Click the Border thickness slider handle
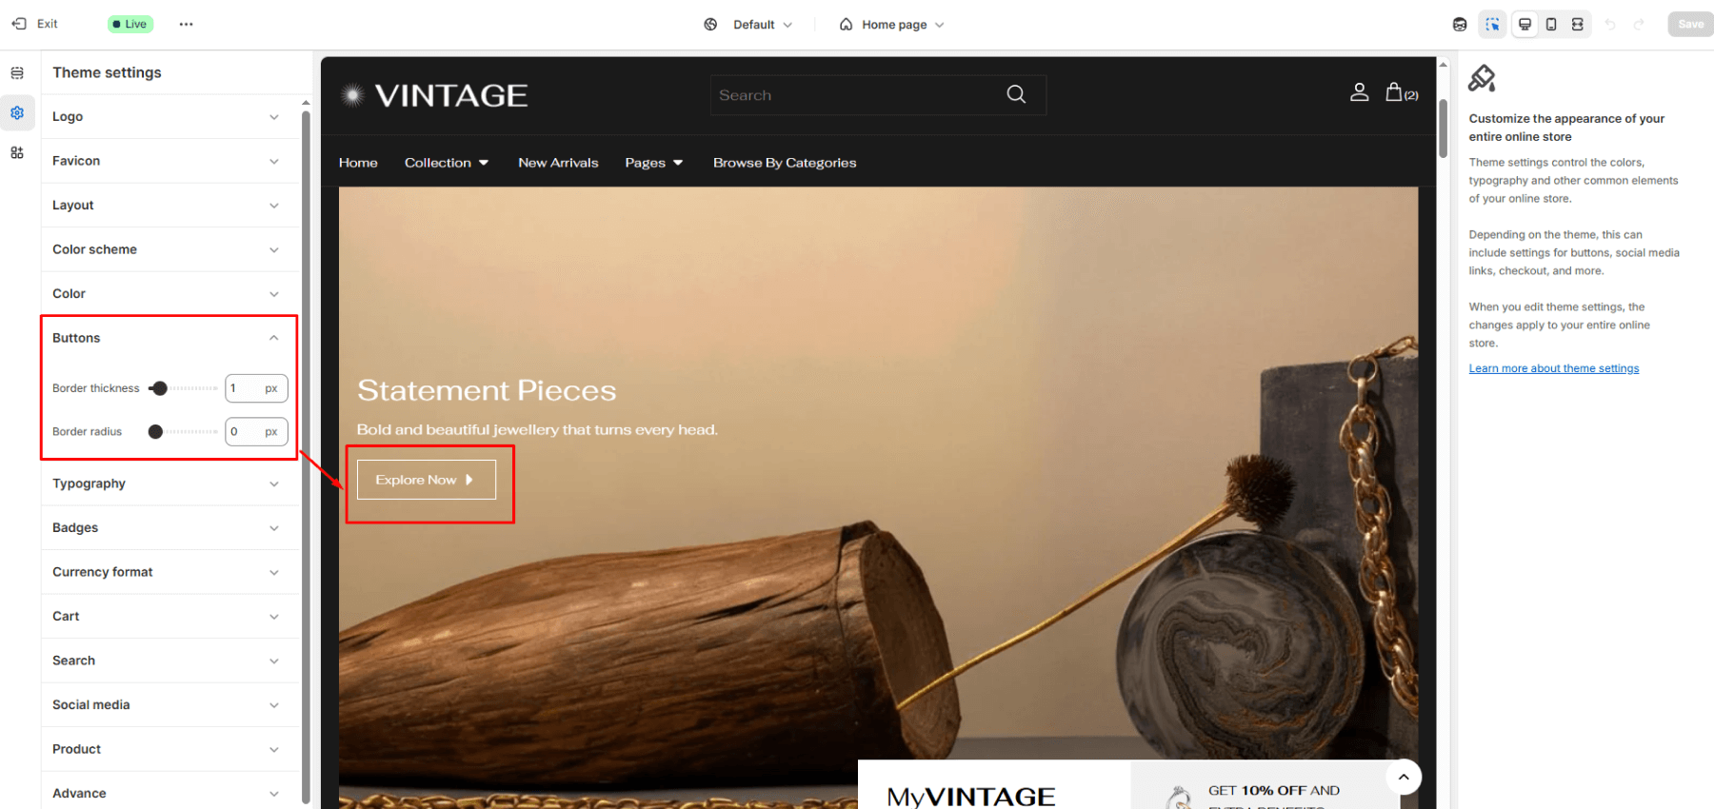 point(160,388)
